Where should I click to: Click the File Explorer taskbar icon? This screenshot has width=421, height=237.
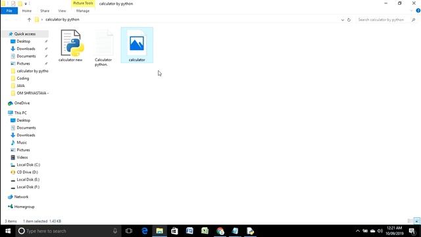159,231
